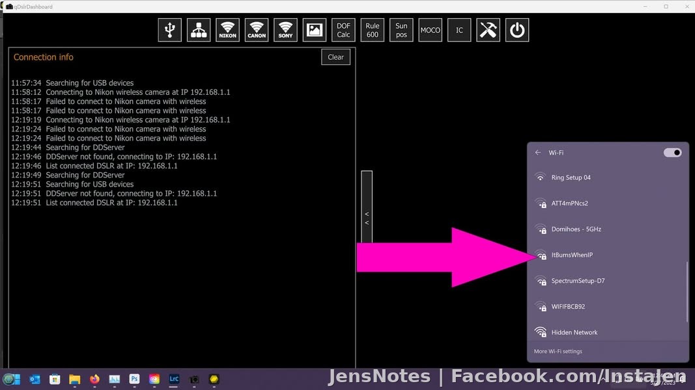Choose the Domihoes - 5GHz network
The image size is (695, 390).
pos(608,229)
